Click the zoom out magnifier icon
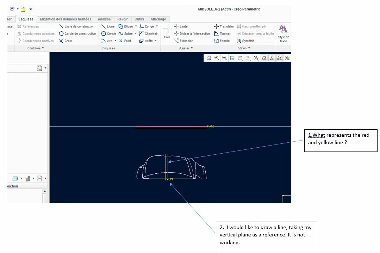The height and width of the screenshot is (253, 380). 224,58
